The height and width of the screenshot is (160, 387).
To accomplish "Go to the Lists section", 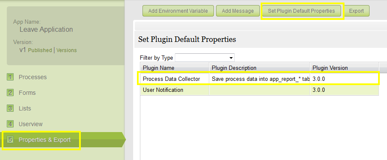I will click(x=25, y=108).
